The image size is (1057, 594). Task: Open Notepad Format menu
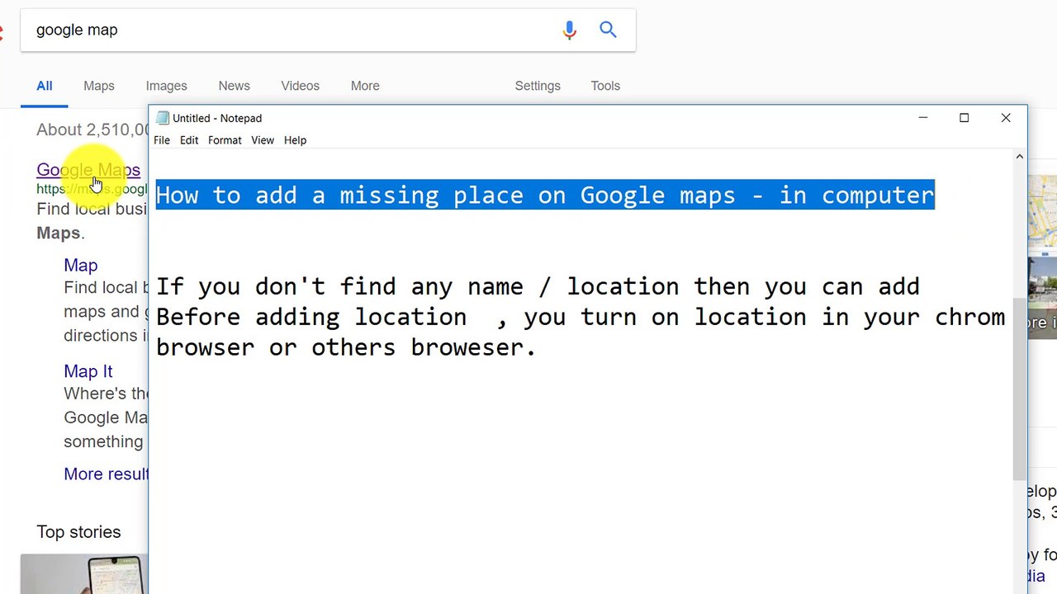(225, 140)
